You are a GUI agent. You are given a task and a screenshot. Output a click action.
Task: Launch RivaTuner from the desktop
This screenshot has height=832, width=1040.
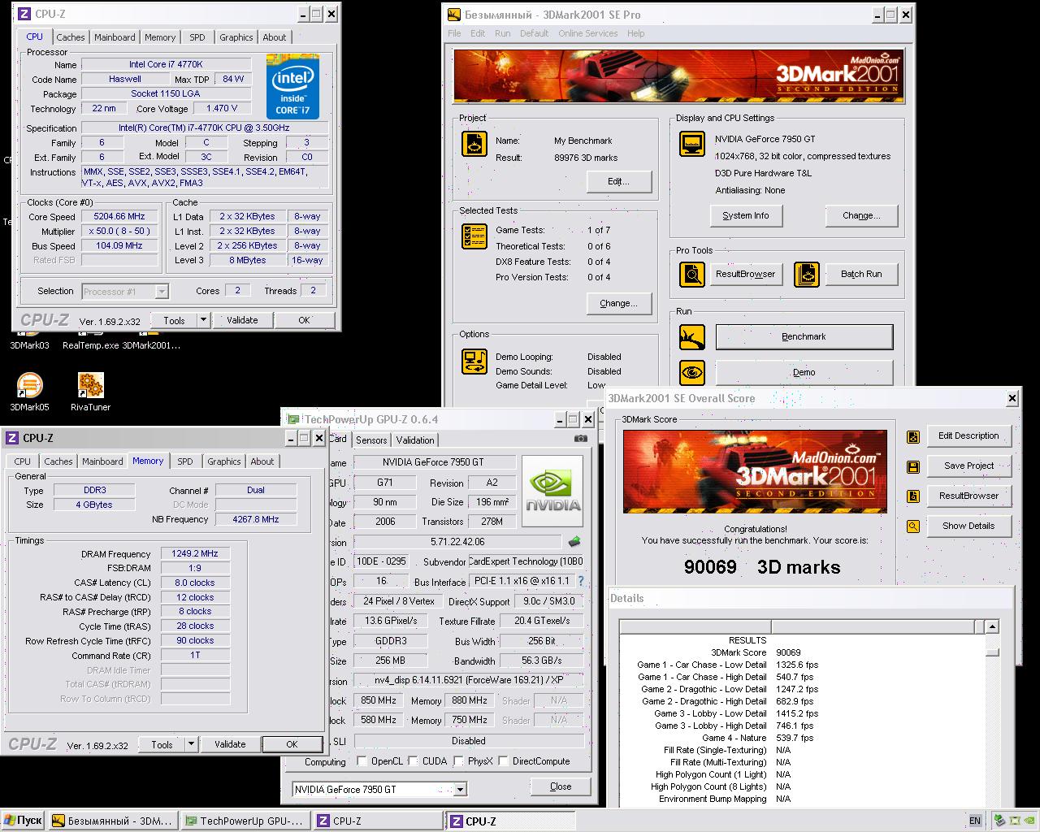[90, 392]
